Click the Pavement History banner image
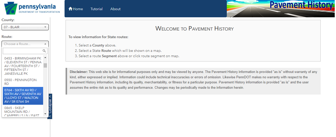336x137 pixels. point(281,9)
